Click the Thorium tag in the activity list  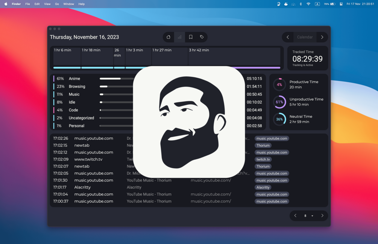click(x=263, y=145)
